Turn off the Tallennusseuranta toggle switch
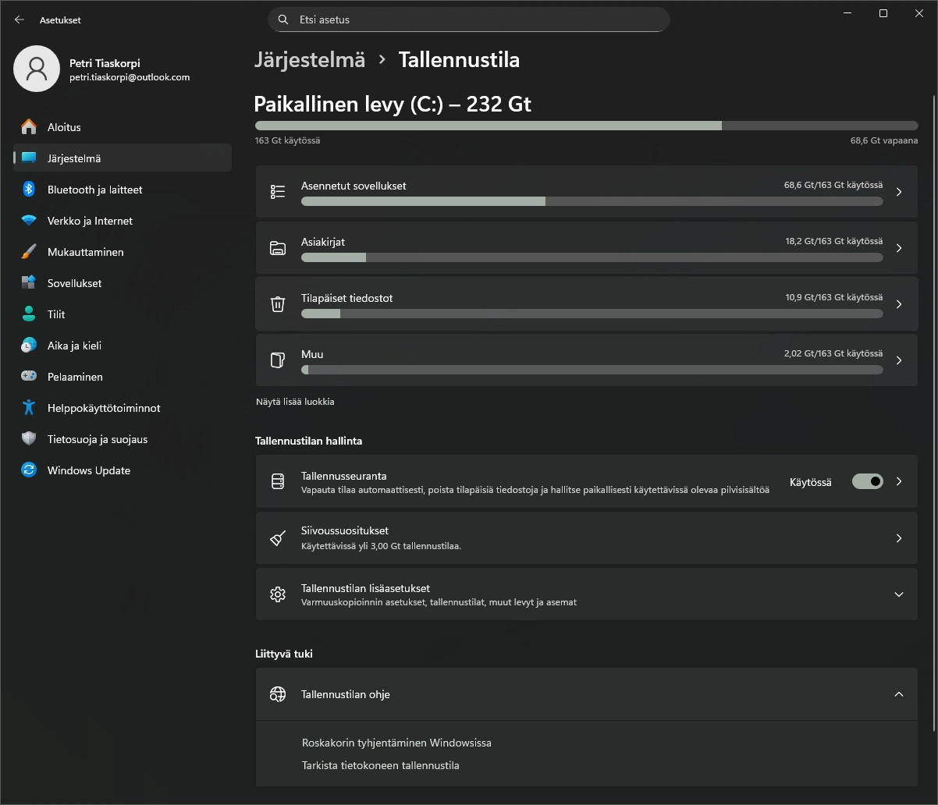The image size is (938, 805). pyautogui.click(x=867, y=482)
